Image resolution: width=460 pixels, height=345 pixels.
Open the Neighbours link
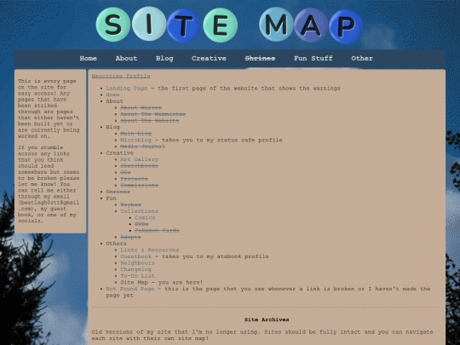(x=138, y=263)
